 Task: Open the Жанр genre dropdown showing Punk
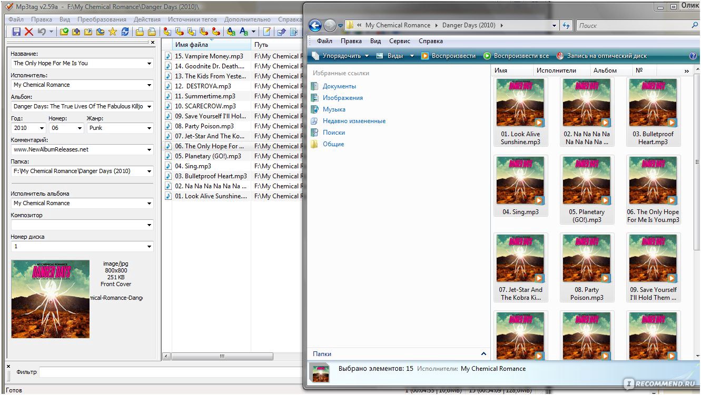(x=149, y=128)
